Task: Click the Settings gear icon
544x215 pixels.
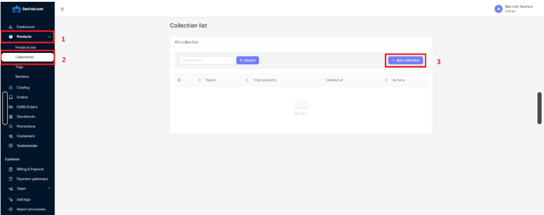Action: [11, 200]
